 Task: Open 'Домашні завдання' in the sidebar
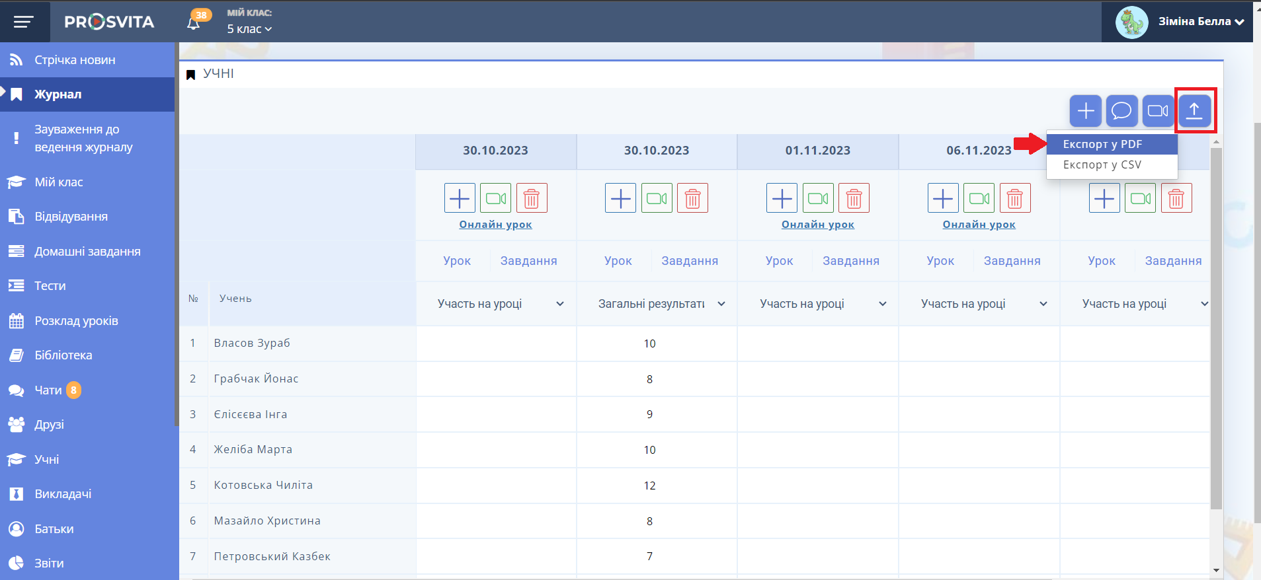[x=87, y=252]
